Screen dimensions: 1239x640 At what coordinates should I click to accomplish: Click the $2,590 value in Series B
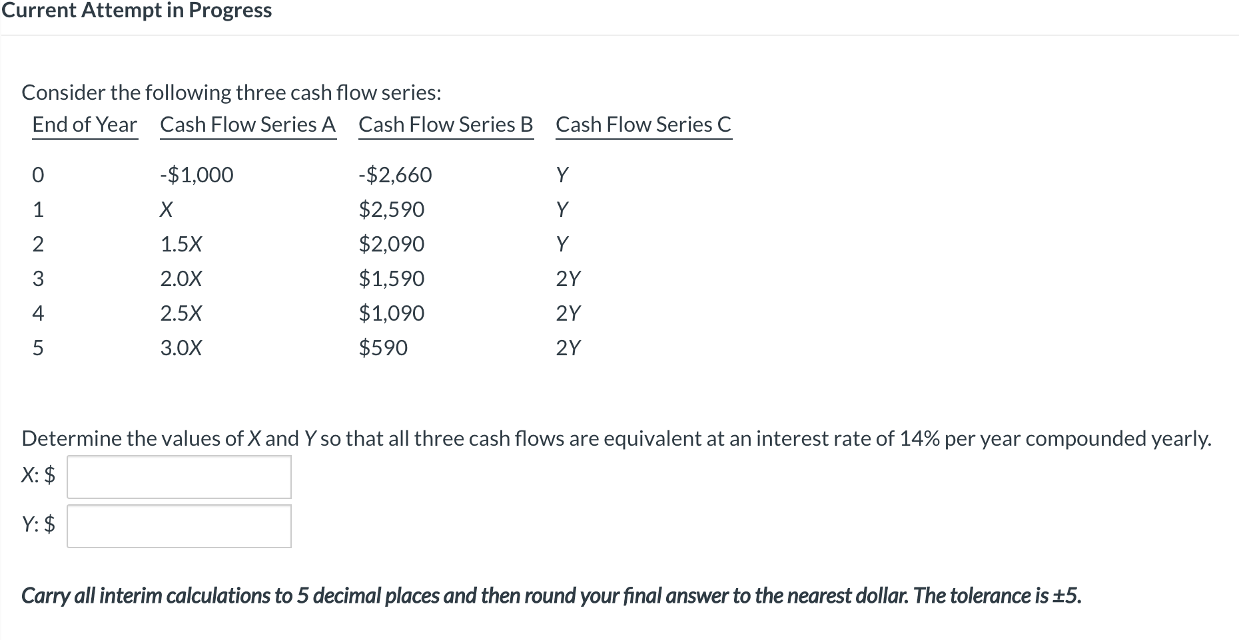(x=391, y=210)
